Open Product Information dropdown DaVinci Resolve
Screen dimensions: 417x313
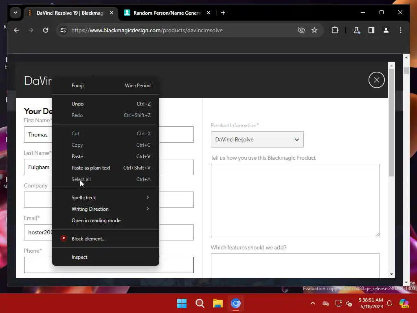tap(257, 139)
